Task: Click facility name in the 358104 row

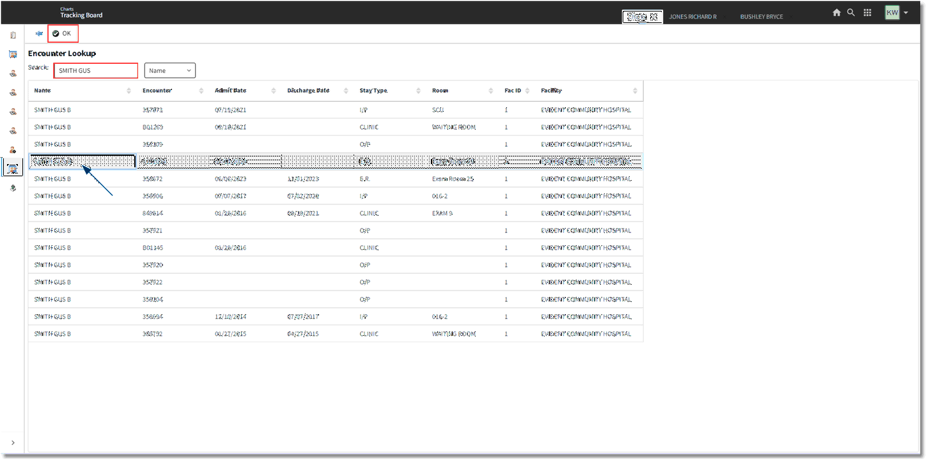Action: point(586,299)
